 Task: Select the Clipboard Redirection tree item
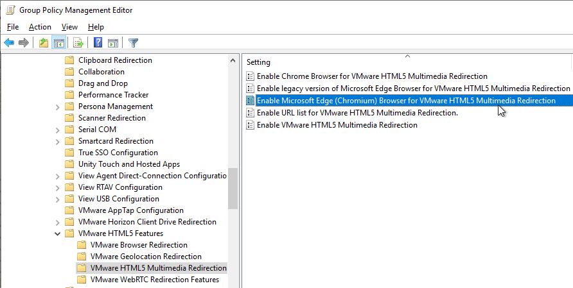[x=115, y=60]
